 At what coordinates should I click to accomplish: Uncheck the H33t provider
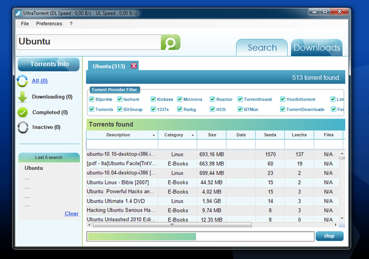(213, 109)
